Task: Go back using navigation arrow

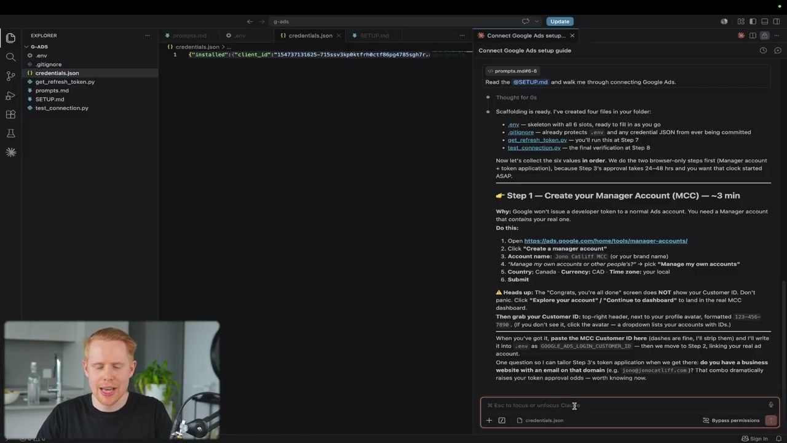Action: [250, 22]
